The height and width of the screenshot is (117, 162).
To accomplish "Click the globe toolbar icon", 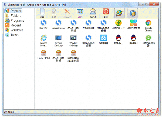I will tap(119, 13).
